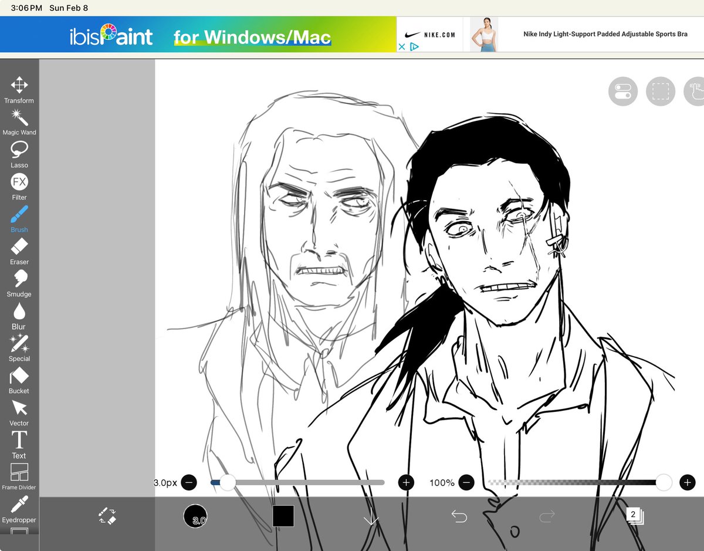Select the Magic Wand tool
The height and width of the screenshot is (551, 704).
tap(19, 122)
